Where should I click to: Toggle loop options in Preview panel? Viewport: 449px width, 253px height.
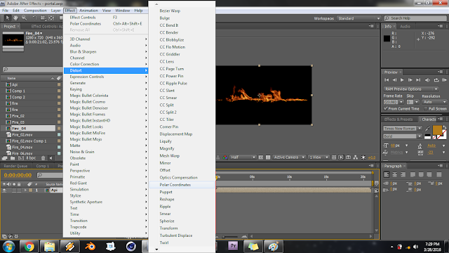pyautogui.click(x=436, y=80)
